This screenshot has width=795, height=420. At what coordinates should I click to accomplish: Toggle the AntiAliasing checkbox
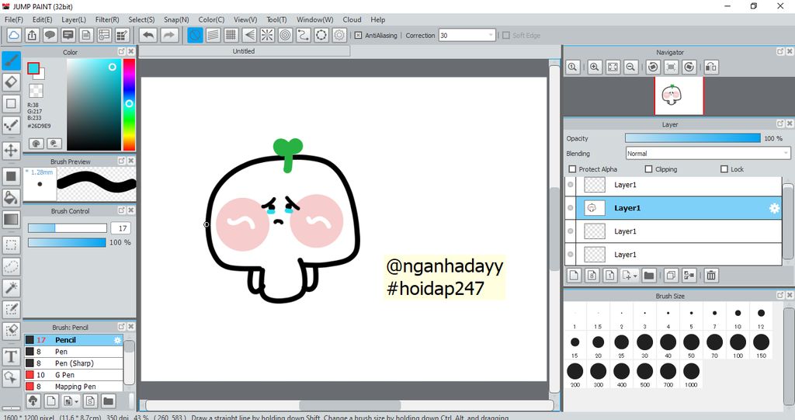point(358,35)
